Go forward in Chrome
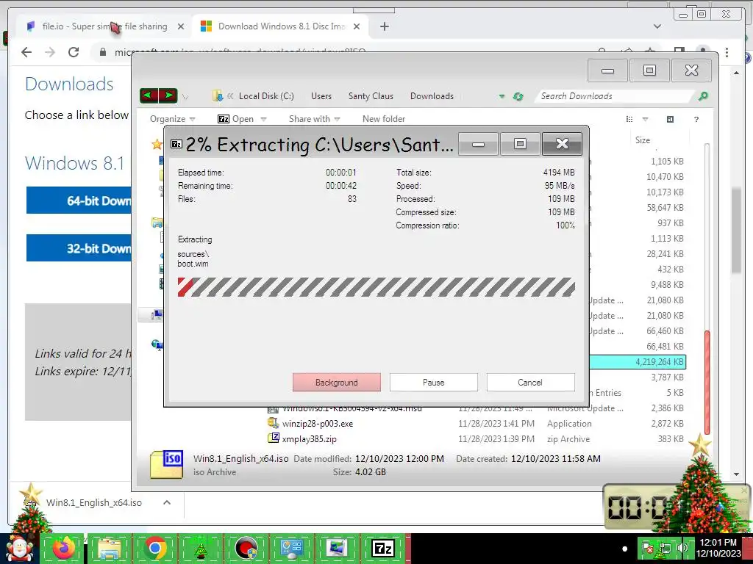The height and width of the screenshot is (564, 753). [50, 52]
